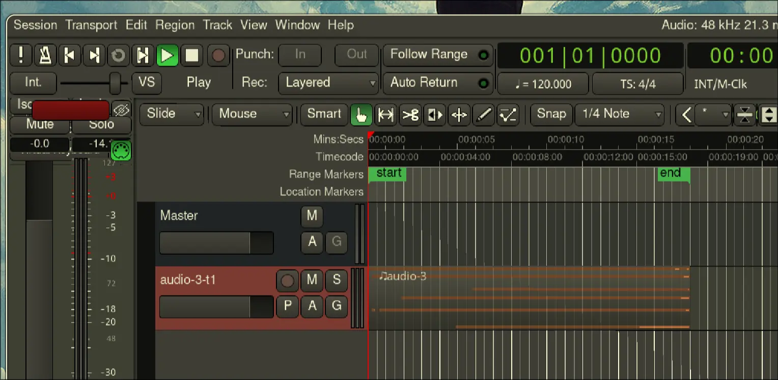This screenshot has width=778, height=380.
Task: Click the audio-3-t1 track fader
Action: [x=216, y=307]
